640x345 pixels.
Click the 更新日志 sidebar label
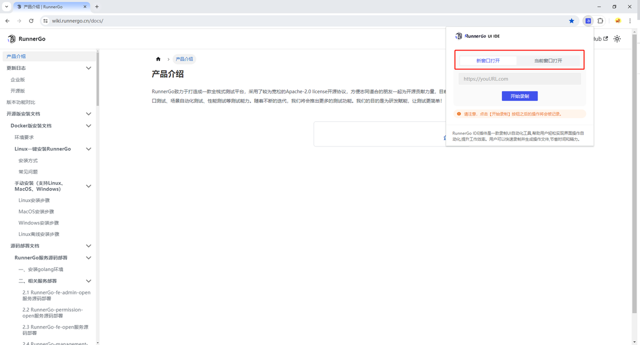pyautogui.click(x=16, y=68)
